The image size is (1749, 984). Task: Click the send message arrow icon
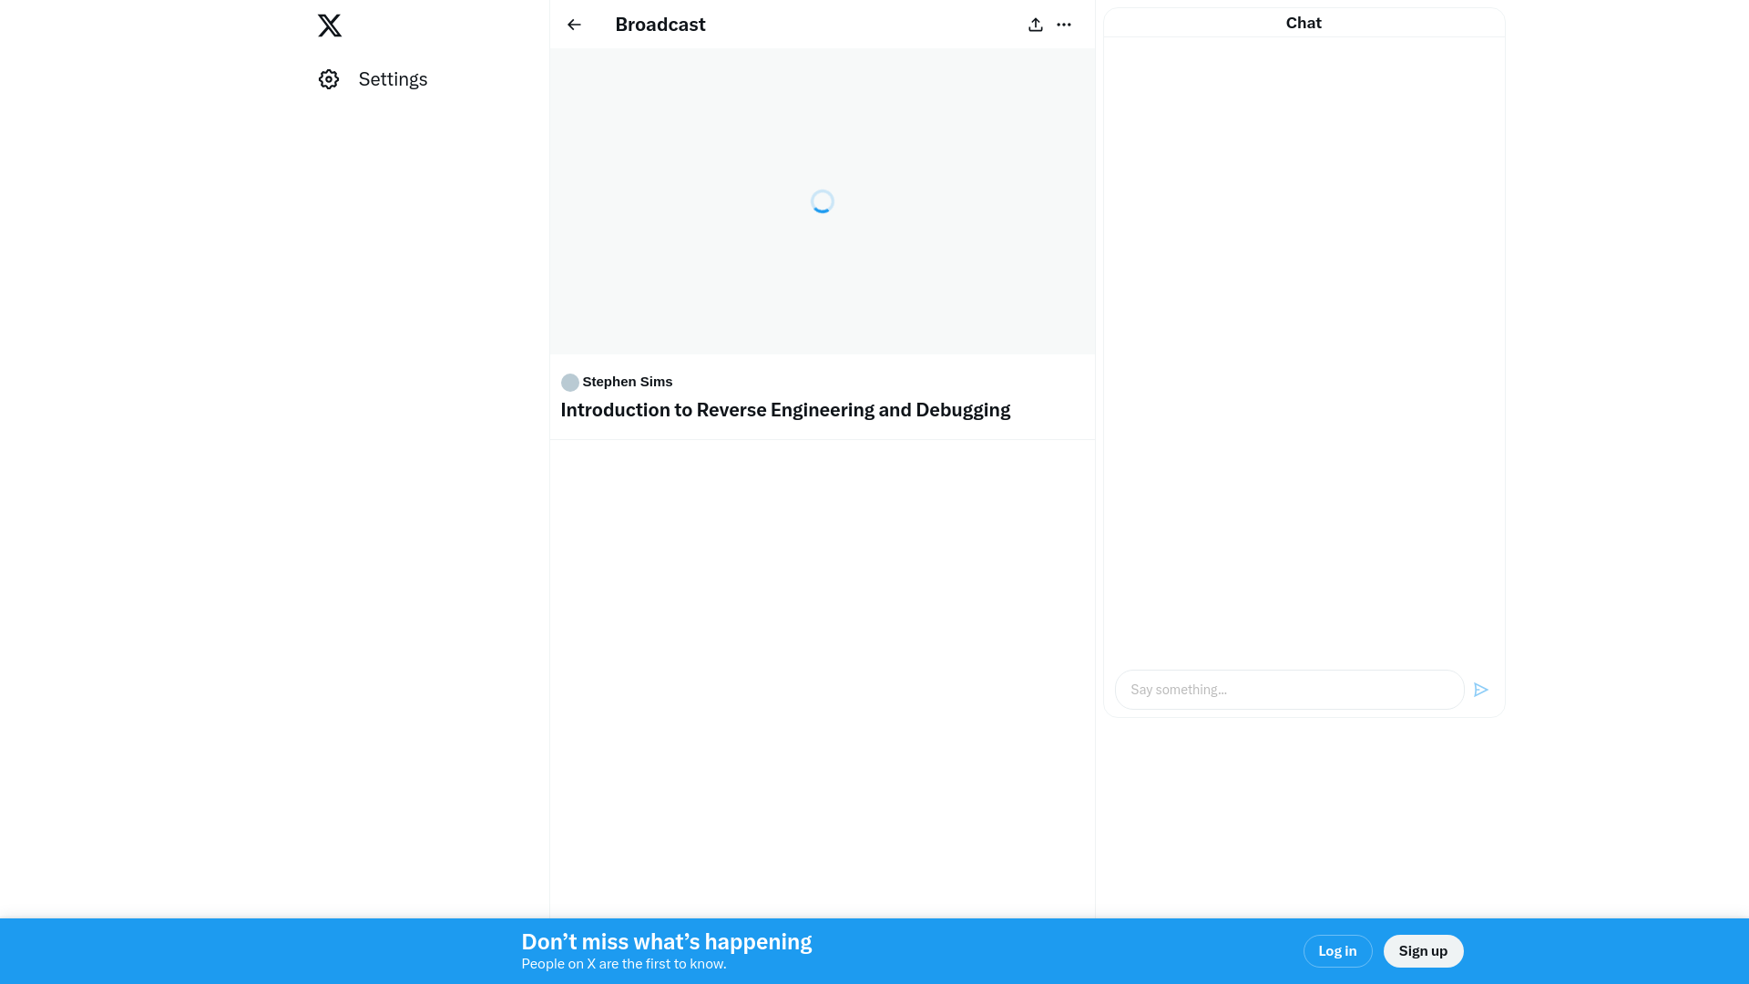1480,689
